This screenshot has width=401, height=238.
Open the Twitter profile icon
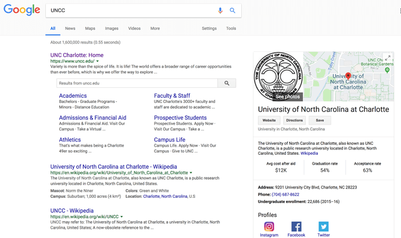pyautogui.click(x=324, y=226)
